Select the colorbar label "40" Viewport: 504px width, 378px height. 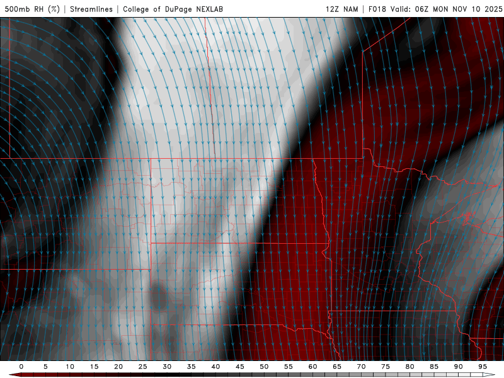[x=215, y=367]
